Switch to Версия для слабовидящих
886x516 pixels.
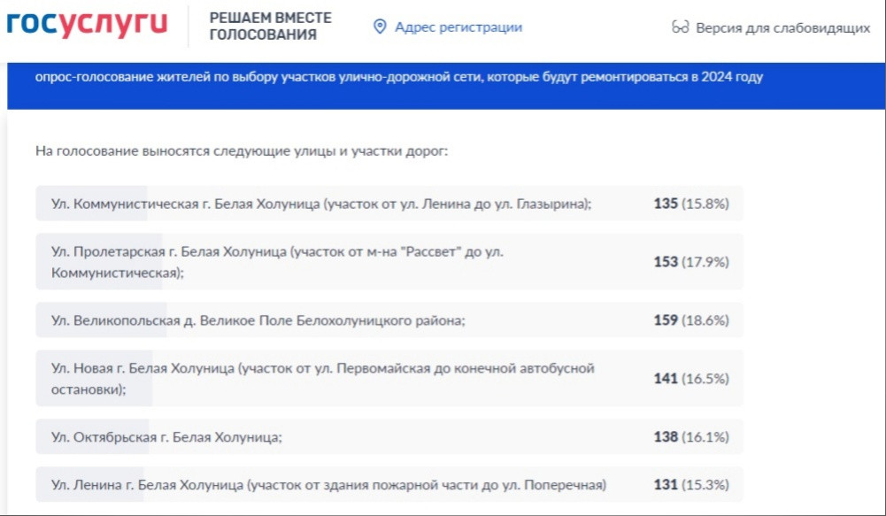[x=782, y=27]
